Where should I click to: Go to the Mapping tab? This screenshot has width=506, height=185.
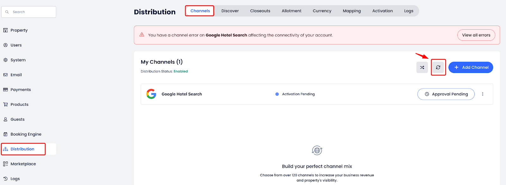click(352, 11)
